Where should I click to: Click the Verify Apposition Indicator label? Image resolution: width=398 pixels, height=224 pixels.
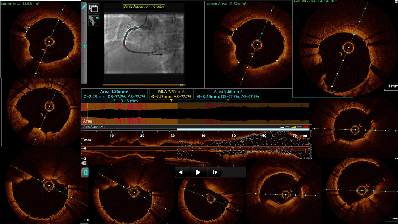pyautogui.click(x=144, y=6)
